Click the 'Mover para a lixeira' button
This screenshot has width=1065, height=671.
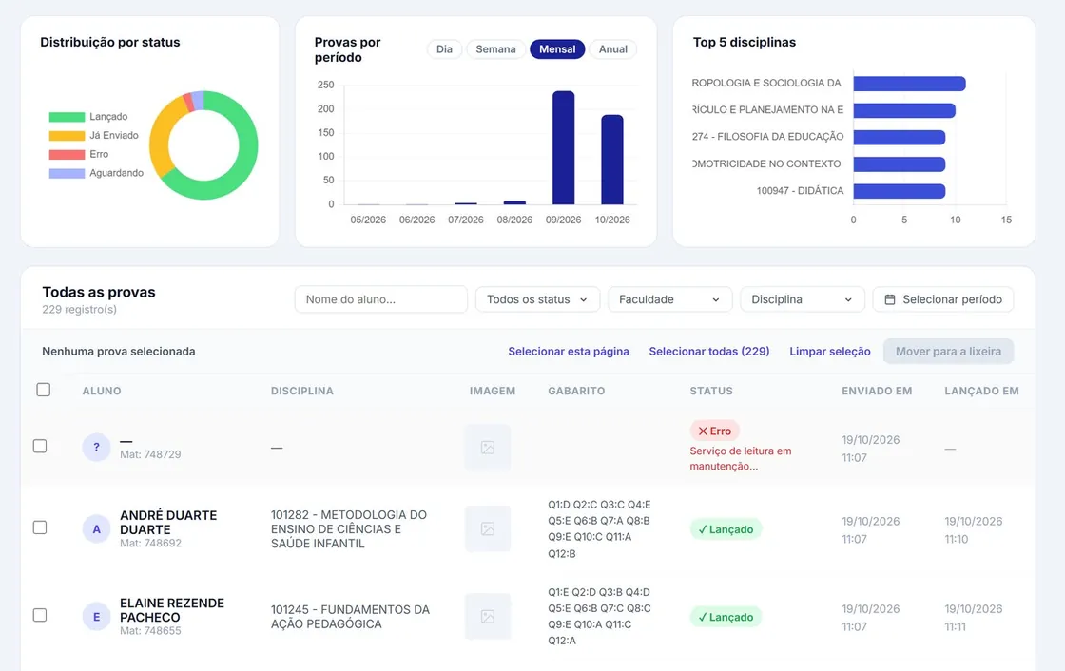pyautogui.click(x=948, y=351)
